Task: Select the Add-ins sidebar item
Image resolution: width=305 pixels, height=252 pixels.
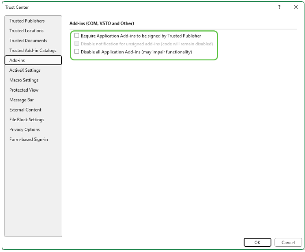Action: click(33, 60)
